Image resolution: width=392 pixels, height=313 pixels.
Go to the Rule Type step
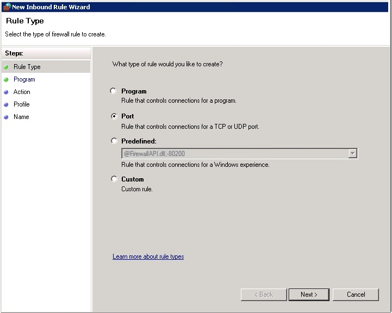(27, 67)
